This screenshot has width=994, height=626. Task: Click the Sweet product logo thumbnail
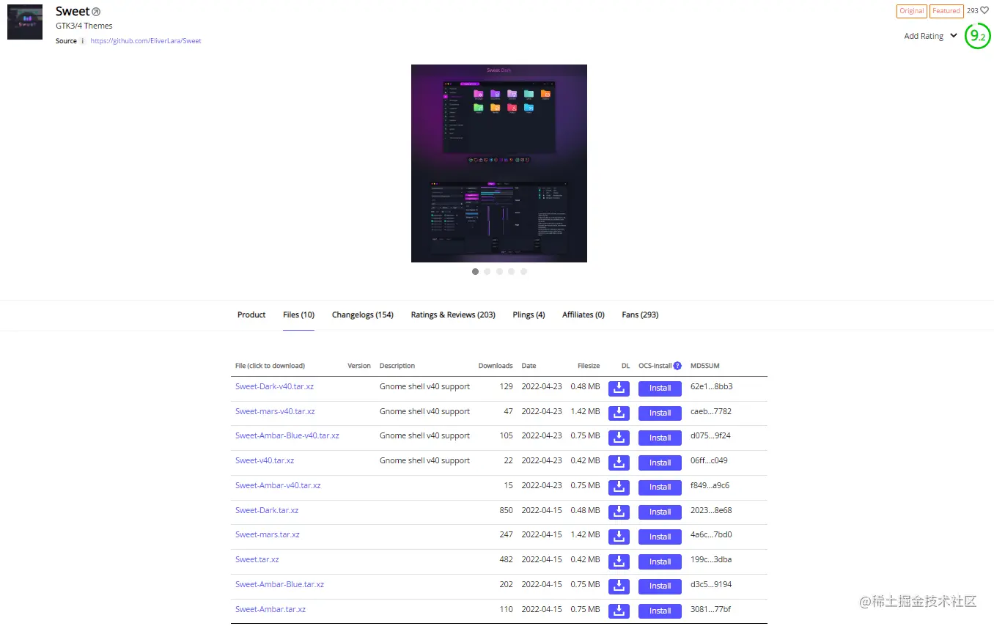coord(25,22)
